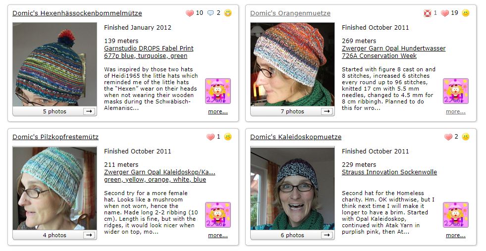The width and height of the screenshot is (486, 251).
Task: Open Domic's Kaleidoskopmuetze project link
Action: pyautogui.click(x=296, y=137)
